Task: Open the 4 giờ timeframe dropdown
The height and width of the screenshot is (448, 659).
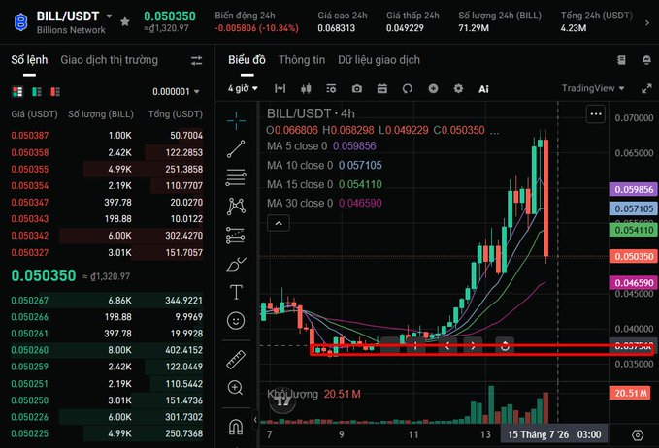Action: [x=243, y=88]
